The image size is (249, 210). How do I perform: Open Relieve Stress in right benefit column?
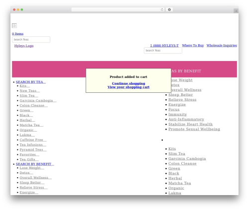tap(182, 100)
